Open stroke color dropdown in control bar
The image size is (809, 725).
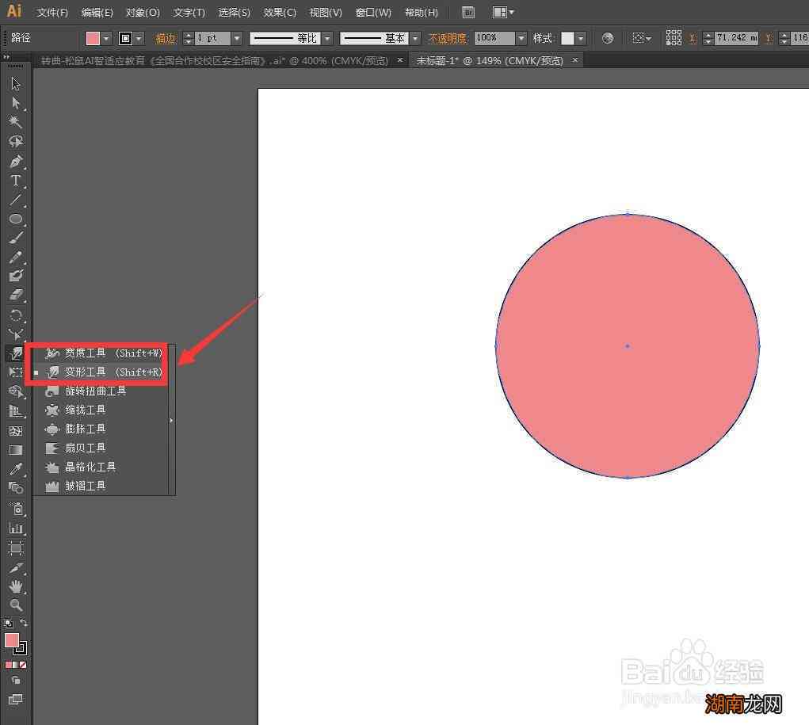point(139,38)
